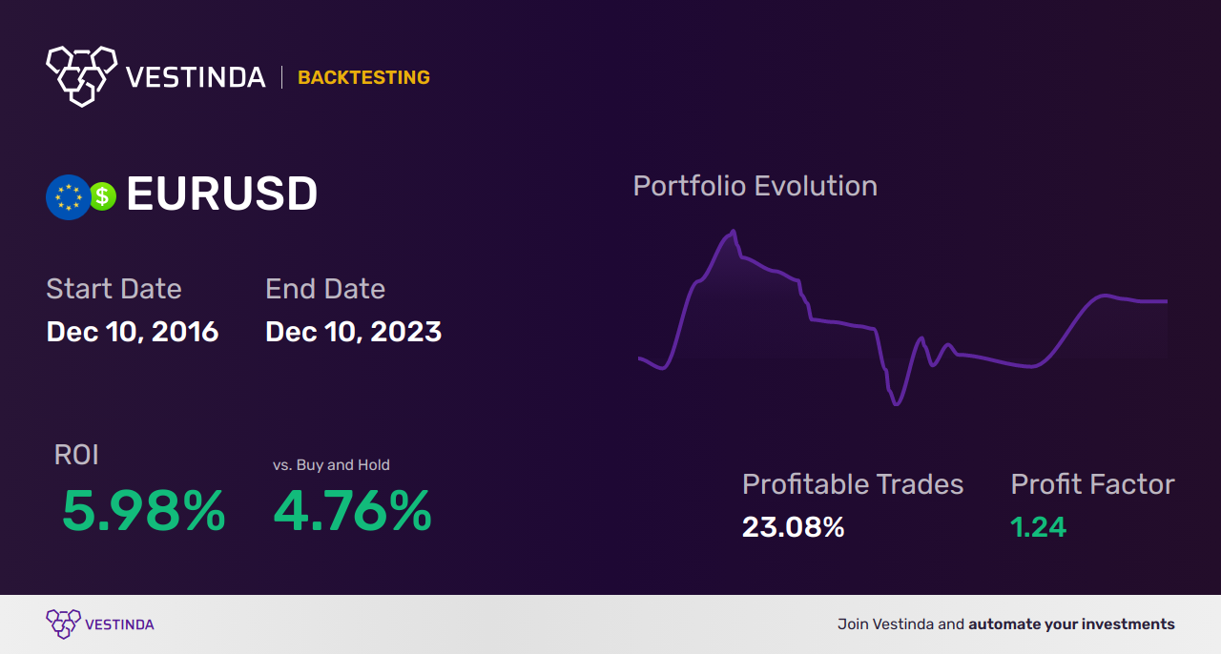The width and height of the screenshot is (1221, 654).
Task: Click the EURUSD pair title
Action: pos(221,195)
